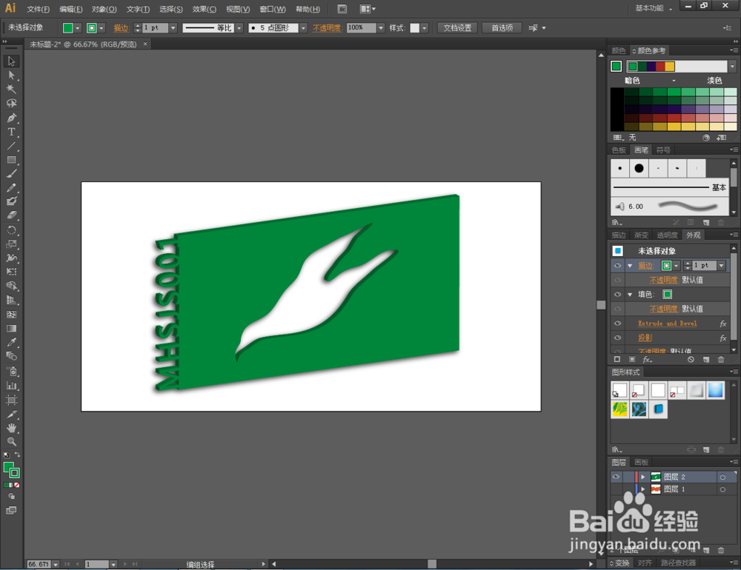The height and width of the screenshot is (570, 741).
Task: Switch to the 画板 artboards tab
Action: [x=641, y=463]
